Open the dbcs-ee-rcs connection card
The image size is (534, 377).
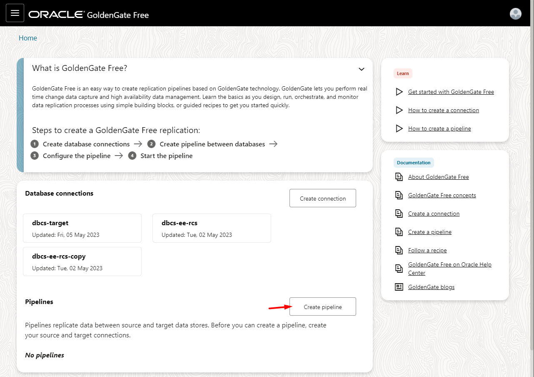coord(212,228)
